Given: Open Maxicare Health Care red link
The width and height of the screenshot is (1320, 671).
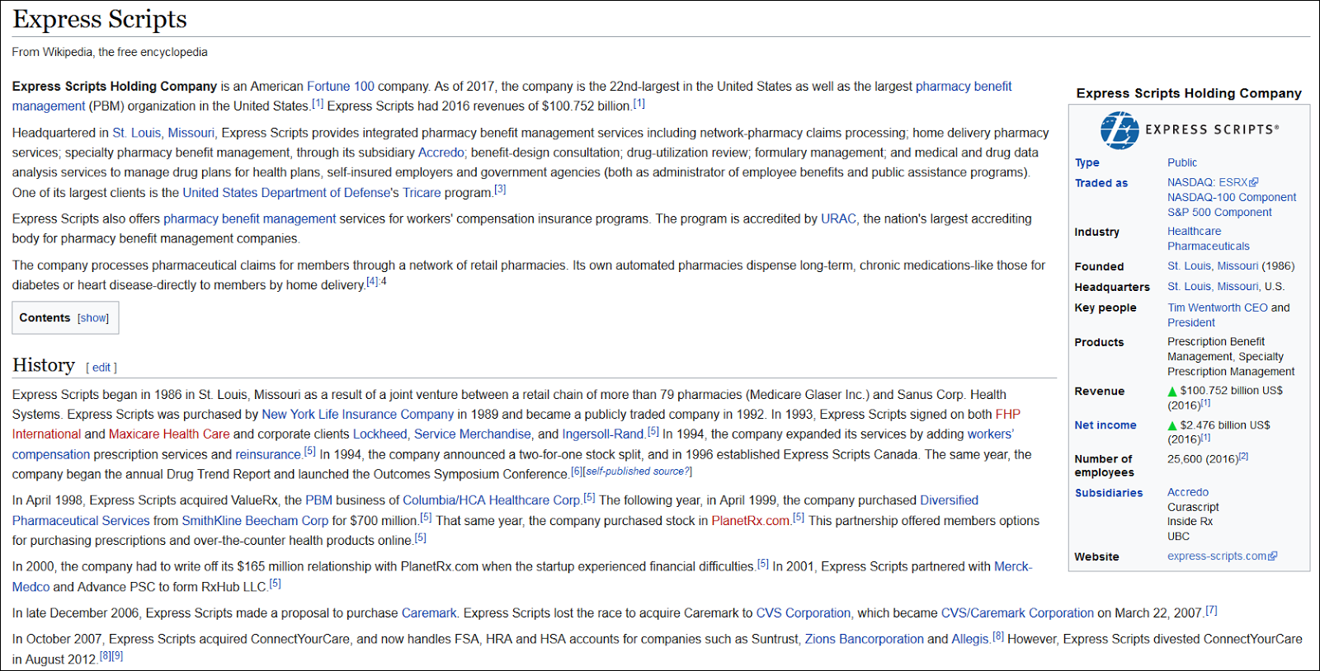Looking at the screenshot, I should pyautogui.click(x=169, y=434).
